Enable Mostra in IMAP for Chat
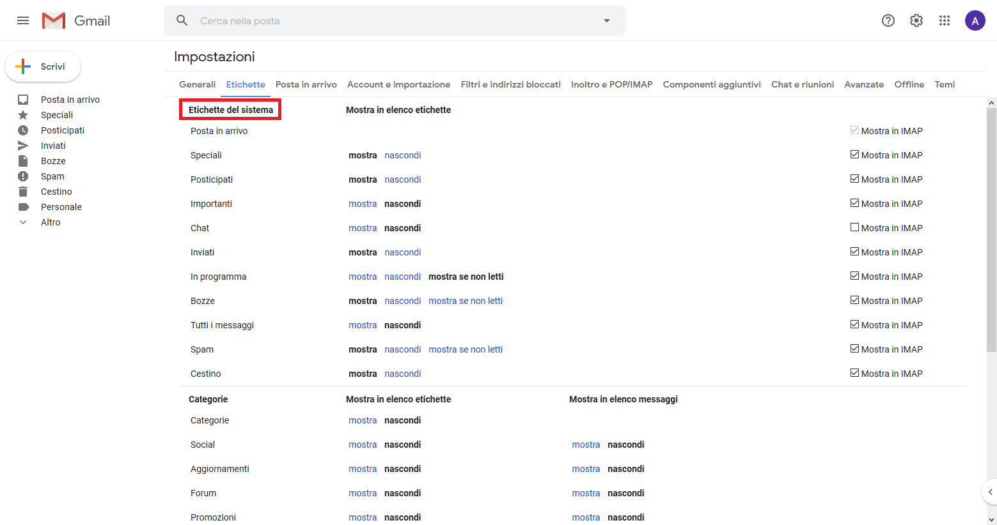The height and width of the screenshot is (525, 997). pyautogui.click(x=854, y=227)
